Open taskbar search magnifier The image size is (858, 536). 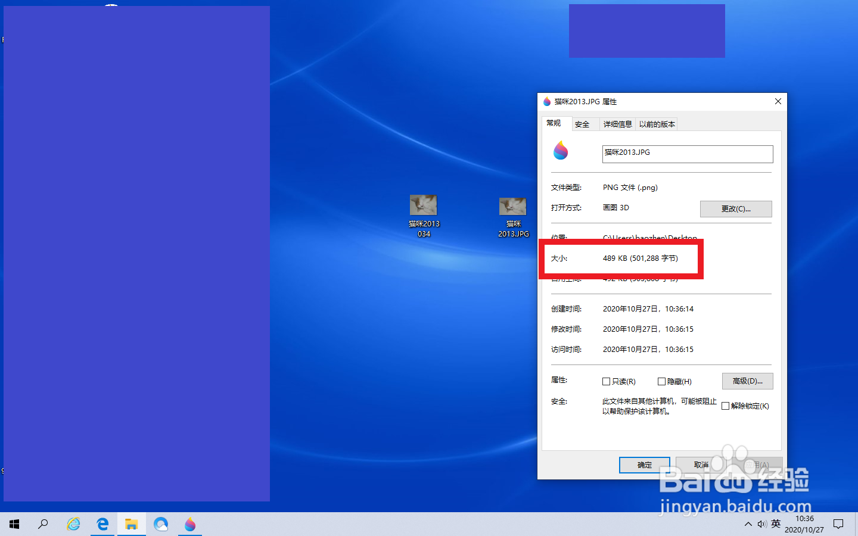point(43,524)
